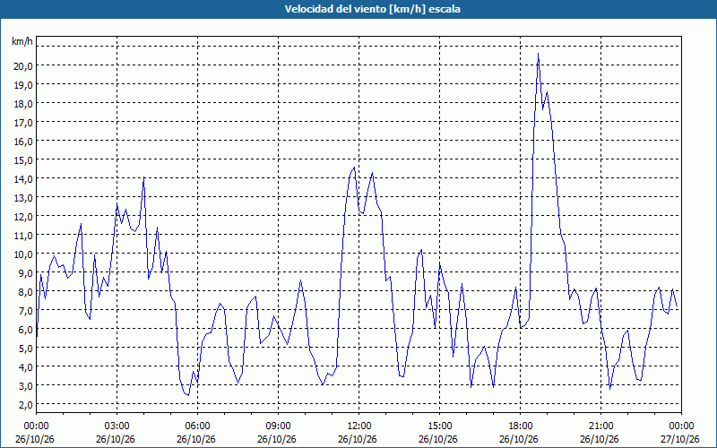Click the '20,0' y-axis label
This screenshot has width=717, height=448.
tap(23, 65)
